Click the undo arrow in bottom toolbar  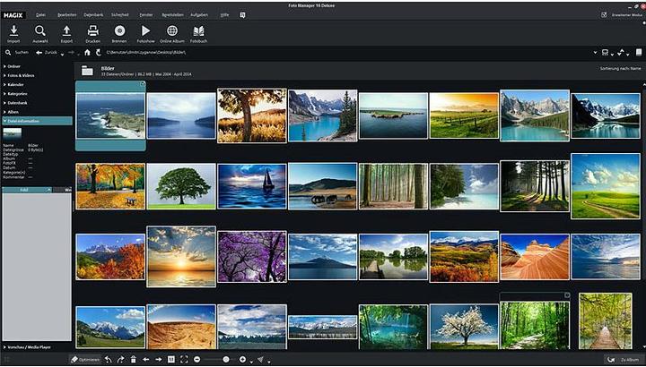pos(108,360)
